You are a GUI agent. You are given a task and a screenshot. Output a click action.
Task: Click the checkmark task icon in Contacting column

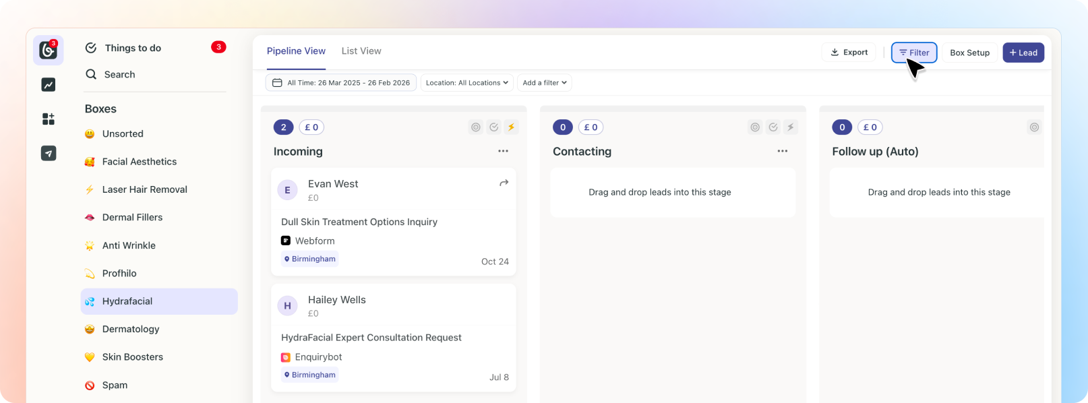[x=773, y=127]
